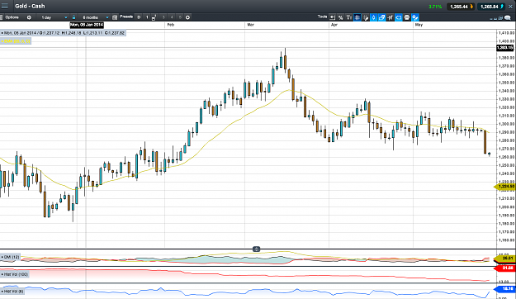
Task: Select preset 5
Action: coord(180,17)
